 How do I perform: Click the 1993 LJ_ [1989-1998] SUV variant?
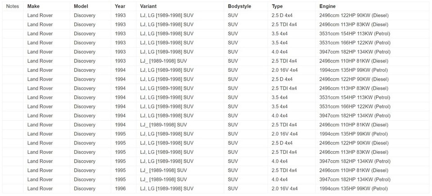coord(163,61)
